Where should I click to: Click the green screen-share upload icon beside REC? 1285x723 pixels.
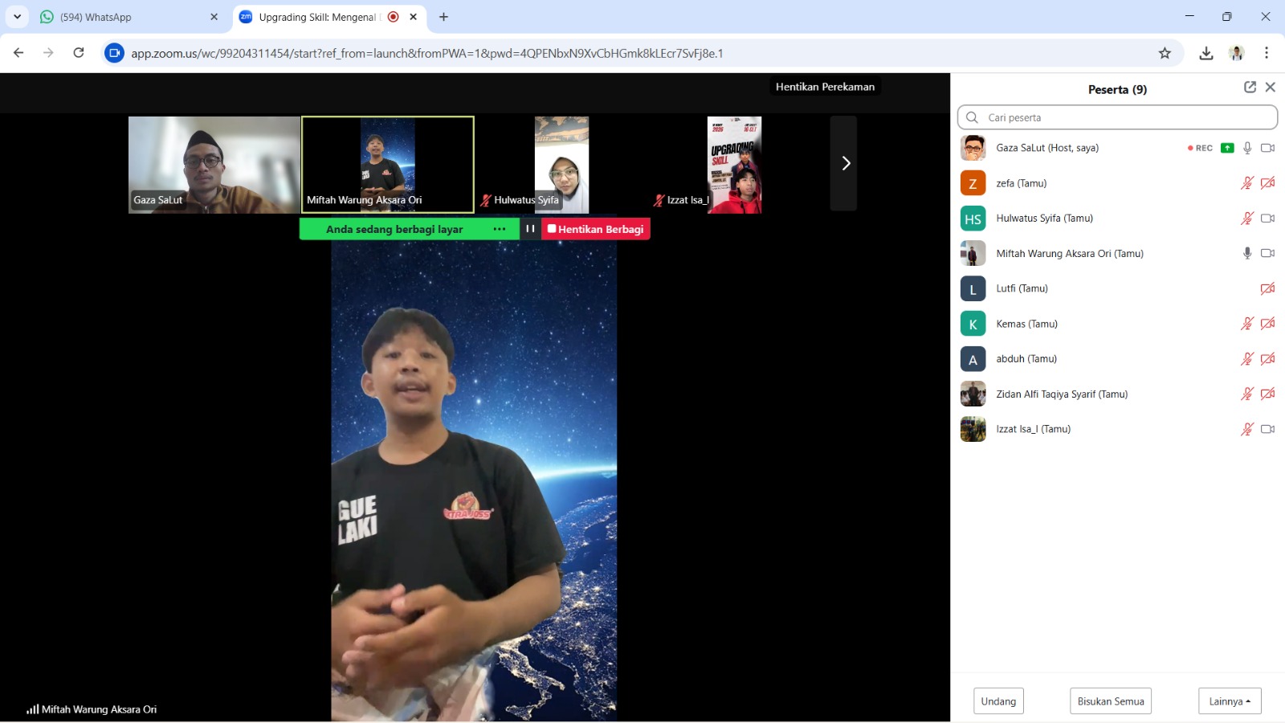(x=1228, y=148)
